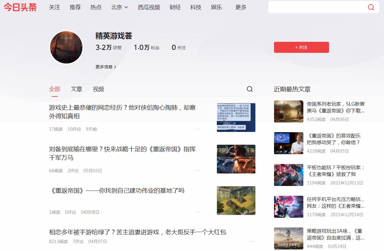The image size is (384, 251).
Task: Click the 4352阅读 read count
Action: 316,119
